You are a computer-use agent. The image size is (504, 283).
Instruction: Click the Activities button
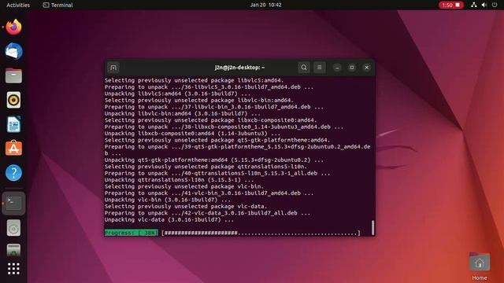[x=18, y=5]
